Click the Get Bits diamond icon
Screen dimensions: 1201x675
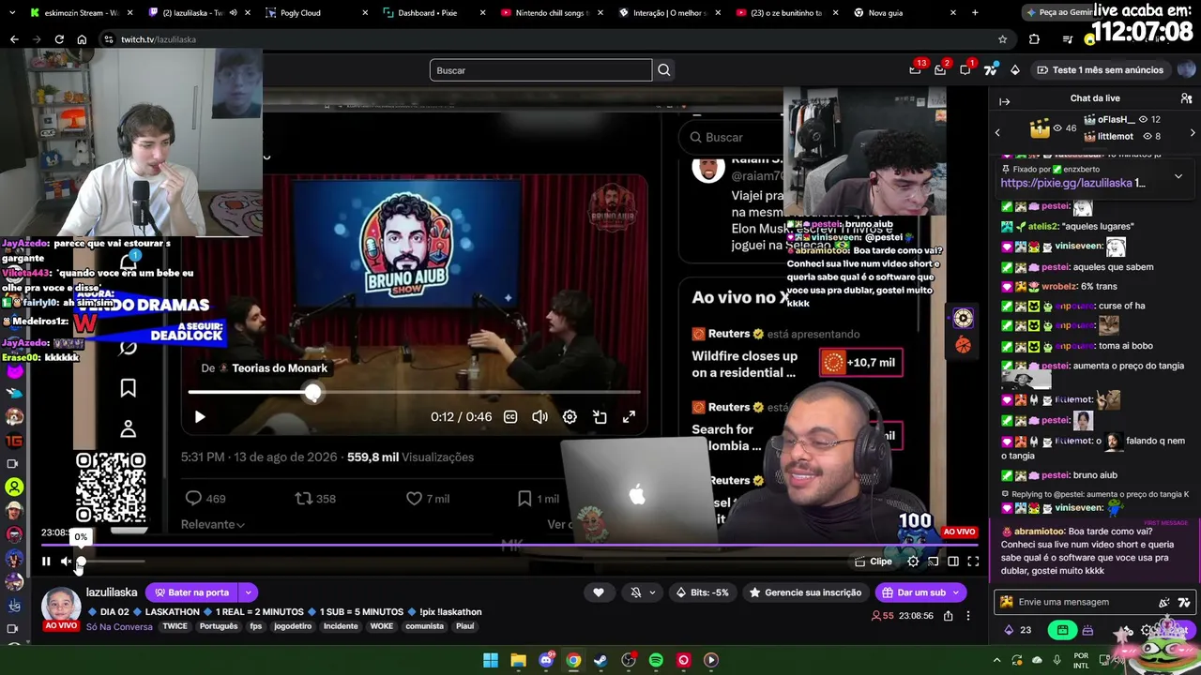[1014, 69]
